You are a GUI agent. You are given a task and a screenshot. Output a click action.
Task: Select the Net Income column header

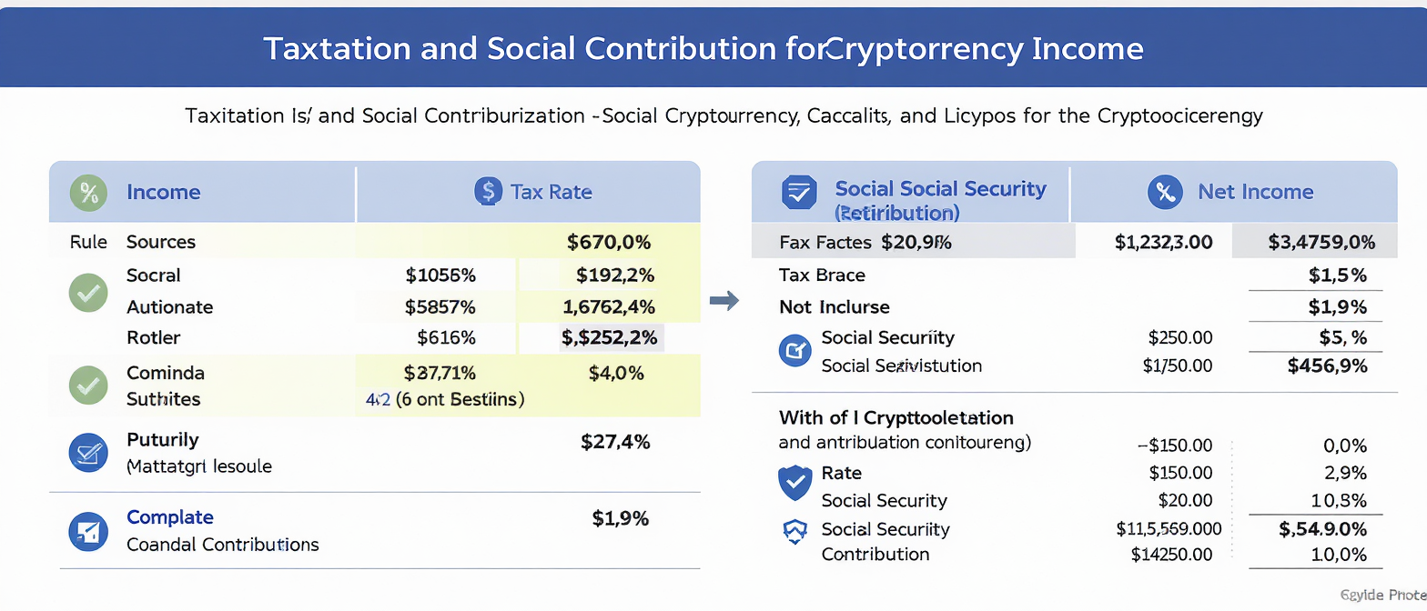(1255, 192)
